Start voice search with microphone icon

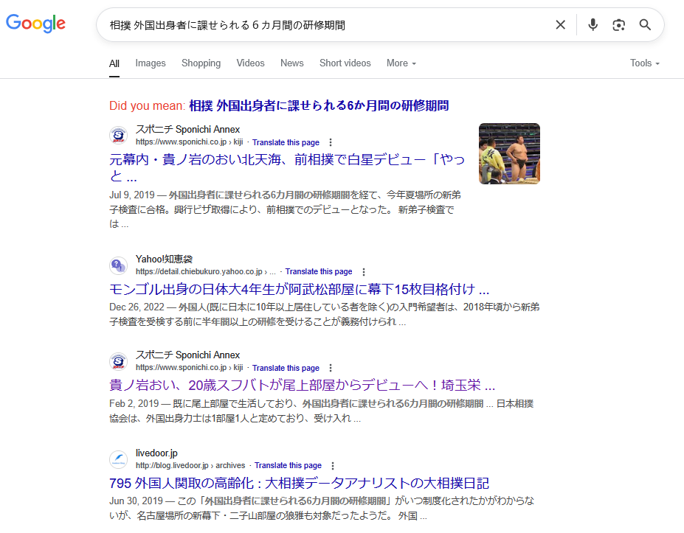(593, 25)
